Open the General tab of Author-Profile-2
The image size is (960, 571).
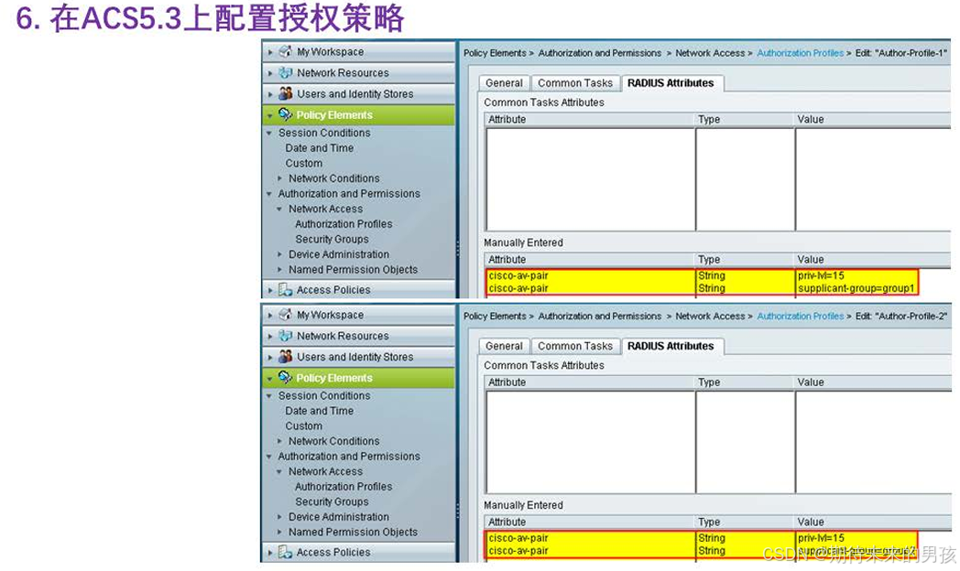click(504, 346)
